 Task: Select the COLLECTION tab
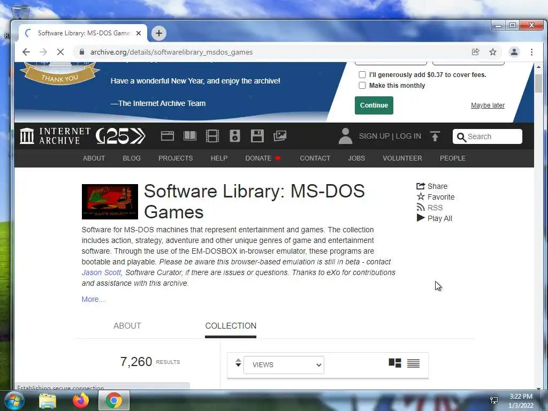pyautogui.click(x=231, y=326)
